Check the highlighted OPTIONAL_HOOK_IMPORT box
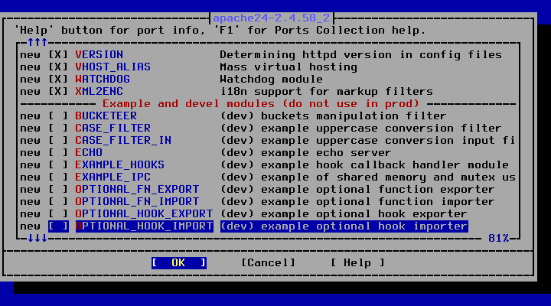The height and width of the screenshot is (306, 551). 58,226
